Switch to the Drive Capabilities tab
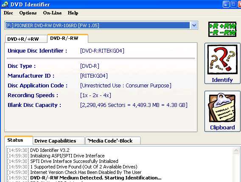 pos(59,141)
